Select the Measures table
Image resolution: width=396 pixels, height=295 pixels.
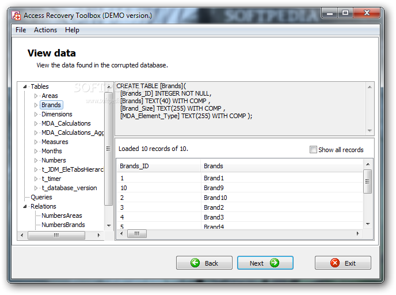[x=55, y=142]
